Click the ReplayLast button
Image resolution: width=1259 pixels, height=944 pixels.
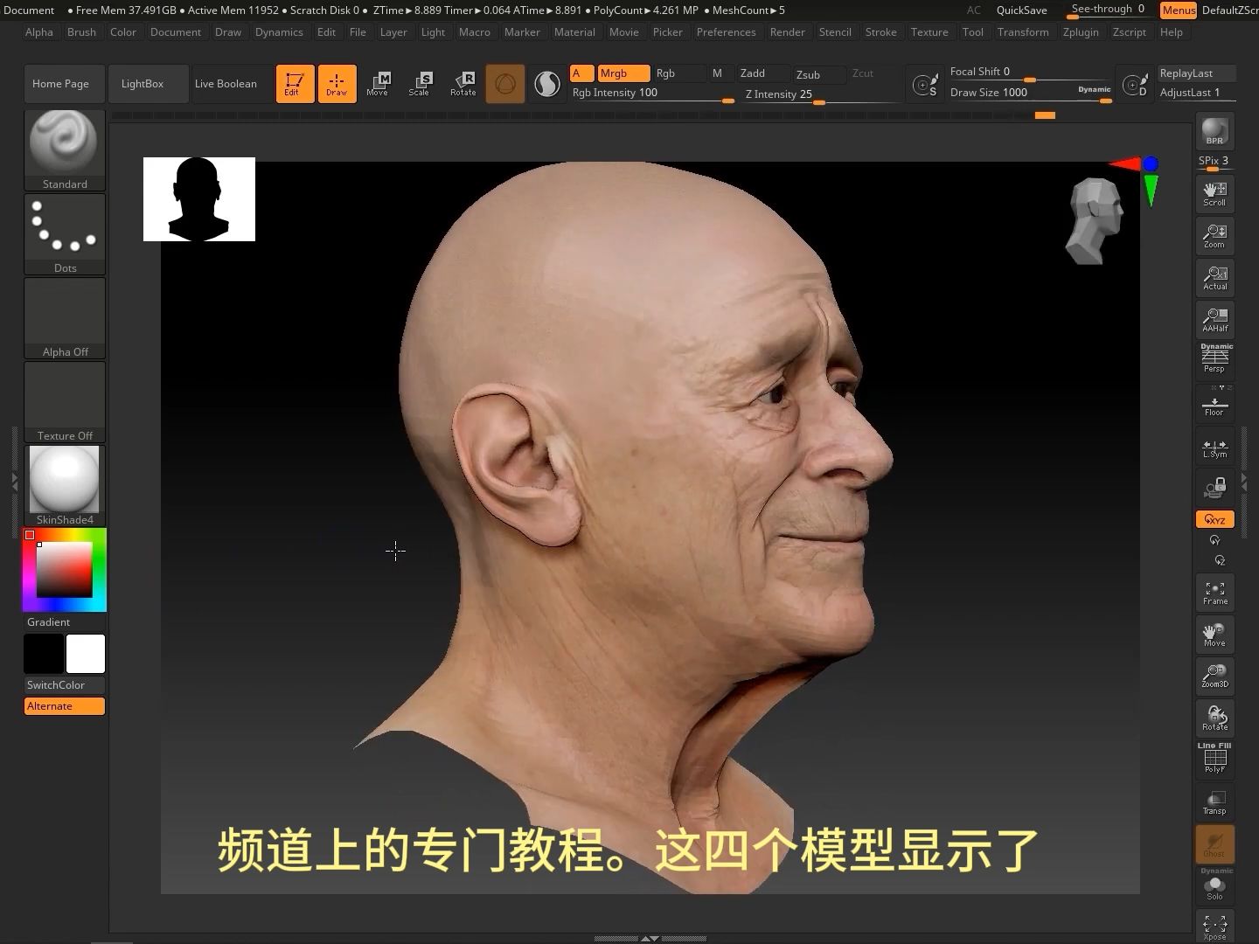pyautogui.click(x=1196, y=73)
